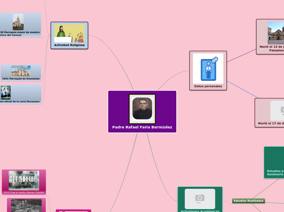
Task: Click the priest cartoon image in Actividad Religiosa
Action: [x=69, y=33]
